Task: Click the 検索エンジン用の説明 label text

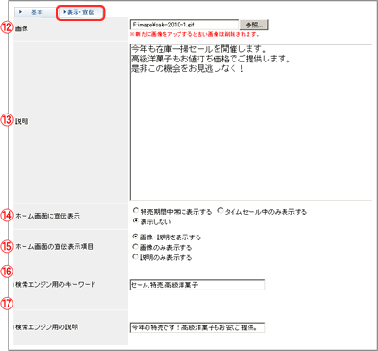Action: pos(46,327)
